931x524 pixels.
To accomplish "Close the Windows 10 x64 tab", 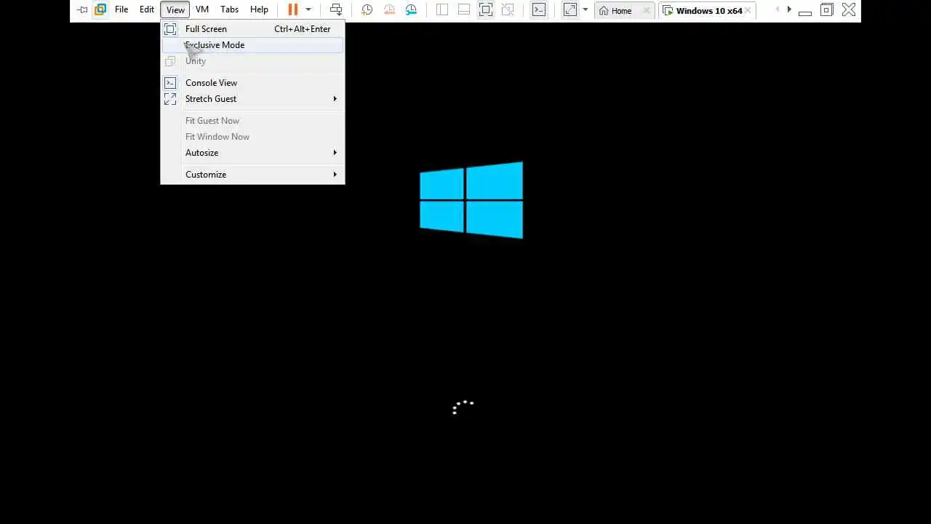I will (x=748, y=11).
